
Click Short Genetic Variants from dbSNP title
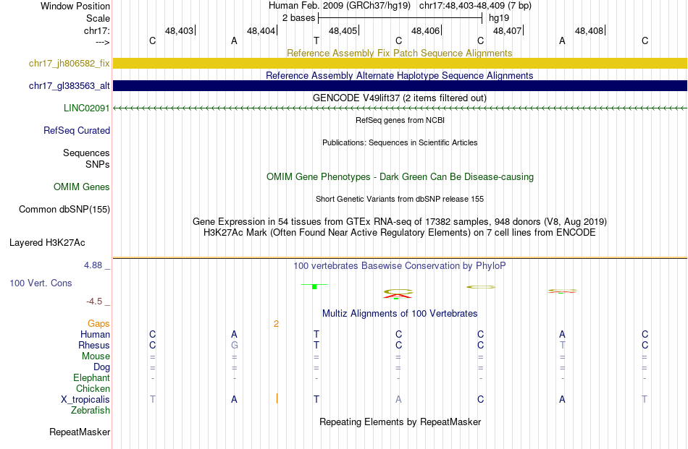point(400,199)
